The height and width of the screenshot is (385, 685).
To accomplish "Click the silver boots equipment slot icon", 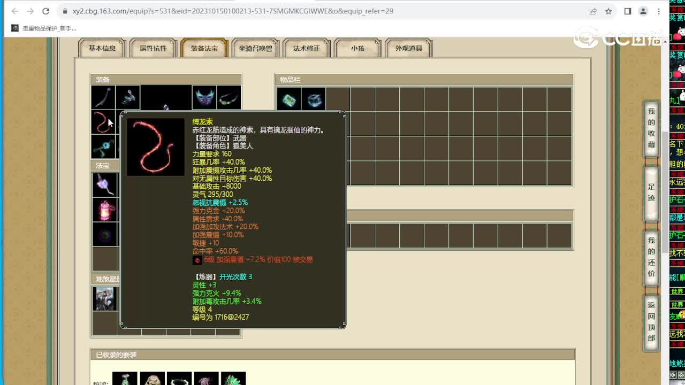I will tap(128, 97).
